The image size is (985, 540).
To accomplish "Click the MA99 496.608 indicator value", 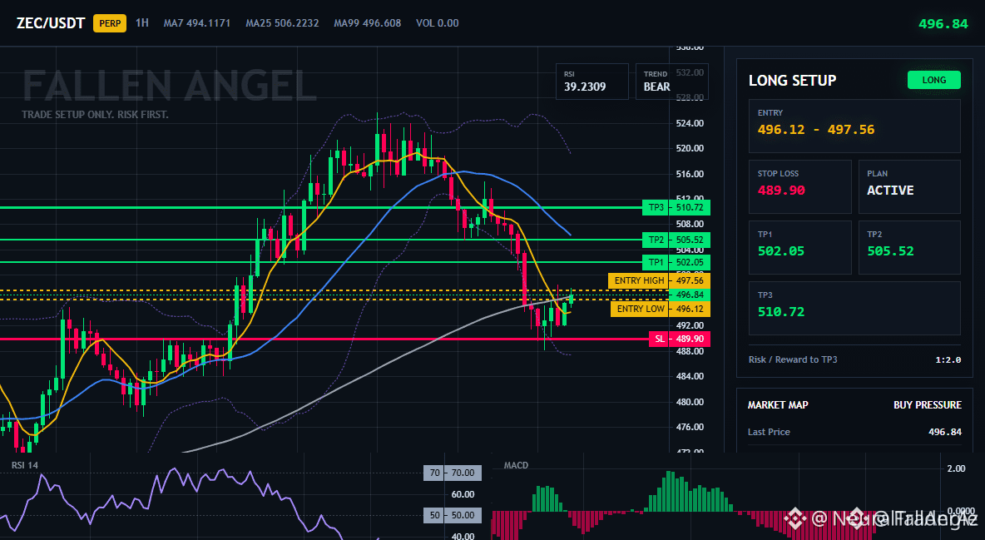I will [368, 23].
